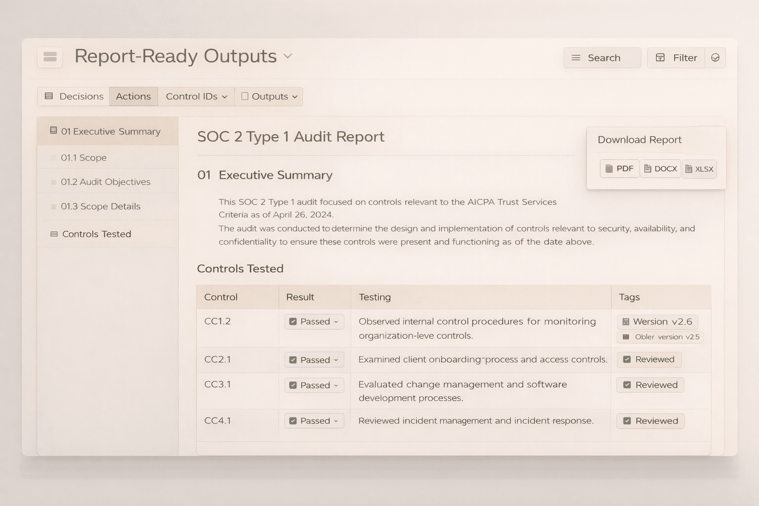This screenshot has height=506, width=759.
Task: Click the Search icon in the top toolbar
Action: point(575,58)
